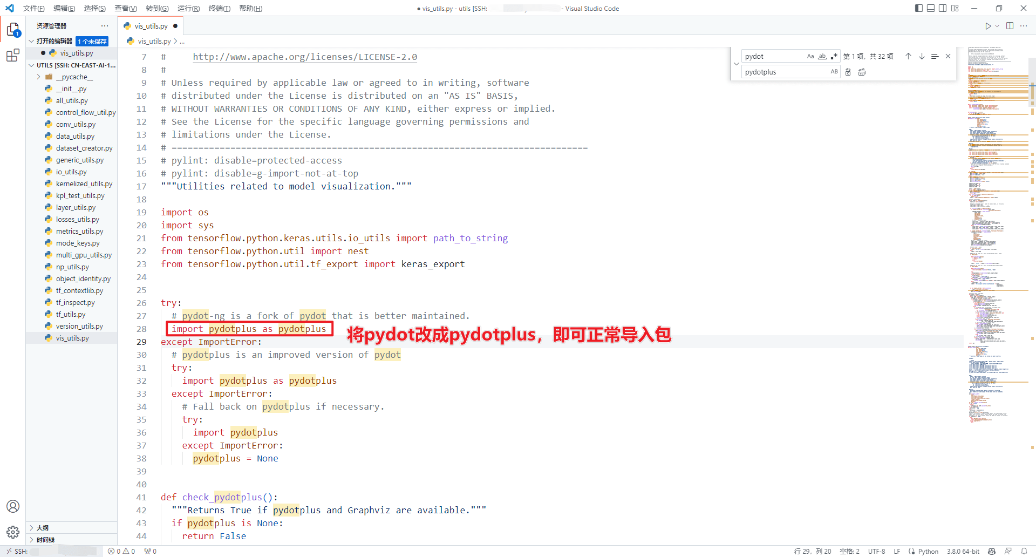Open the Extensions view in activity bar
1036x557 pixels.
tap(13, 55)
